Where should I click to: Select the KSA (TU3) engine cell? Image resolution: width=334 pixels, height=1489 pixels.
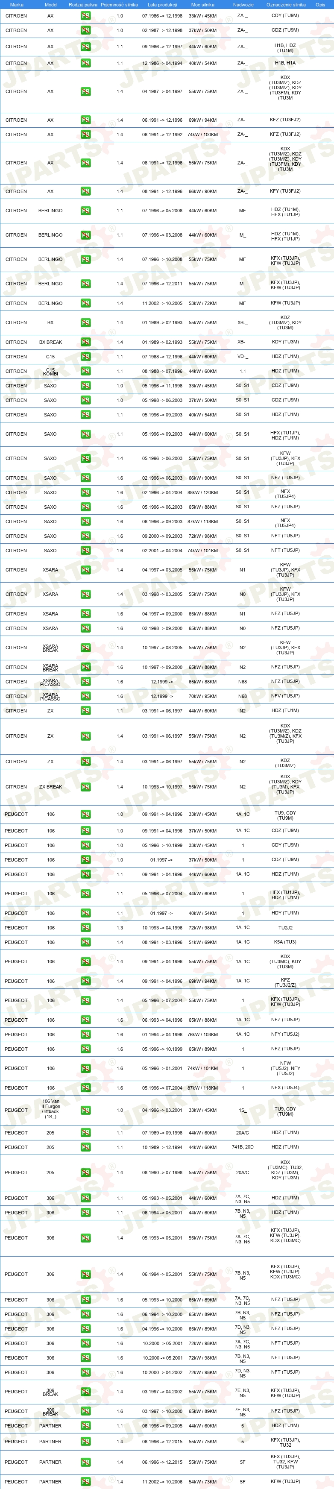tap(285, 942)
